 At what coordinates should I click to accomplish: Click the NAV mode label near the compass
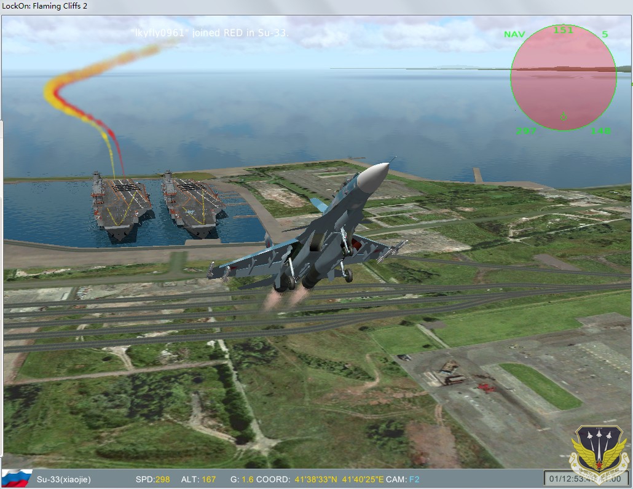[x=514, y=34]
